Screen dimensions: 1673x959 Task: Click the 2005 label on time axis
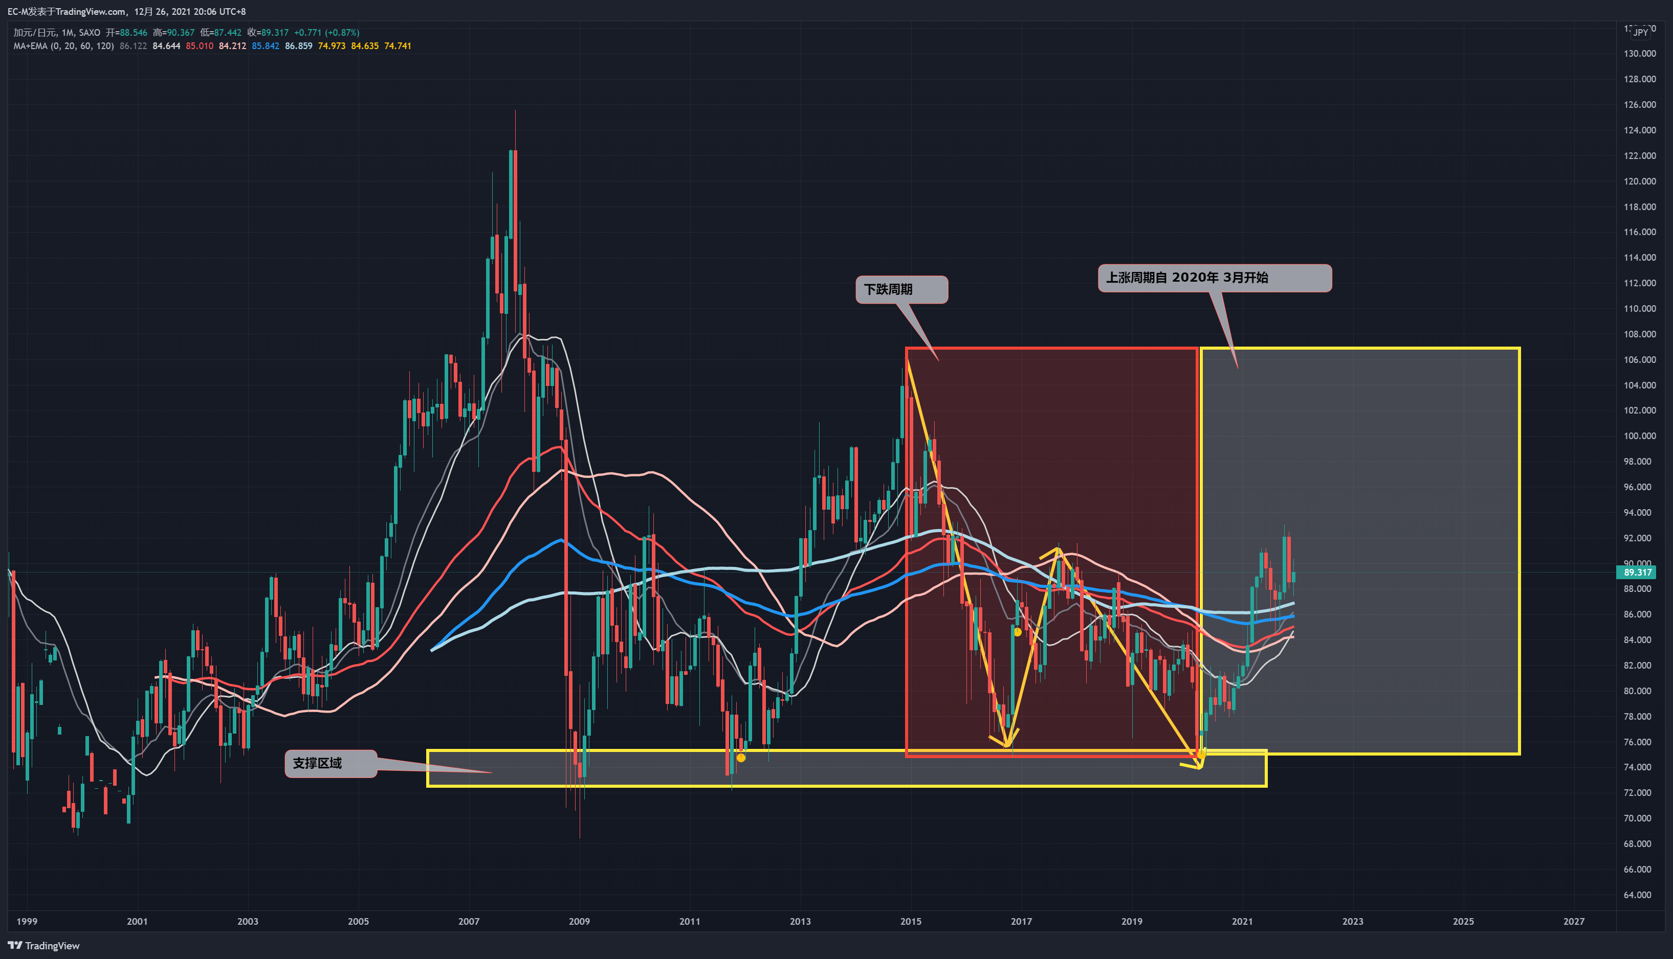coord(359,922)
